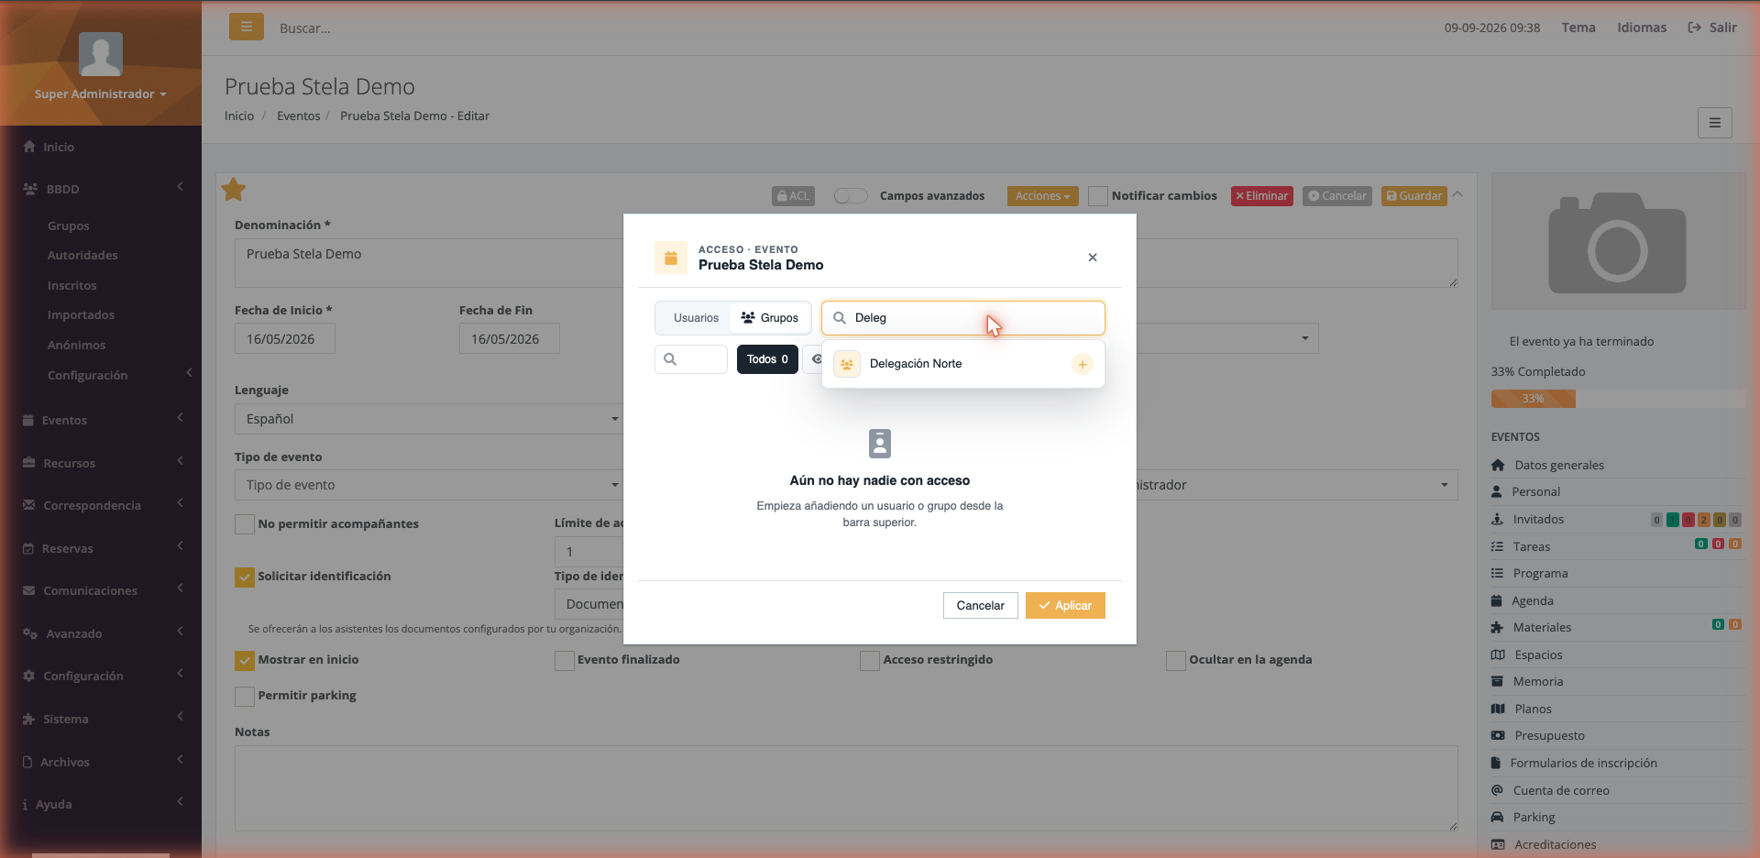Screen dimensions: 1760x858
Task: Check Ocultar en la agenda
Action: coord(1176,661)
